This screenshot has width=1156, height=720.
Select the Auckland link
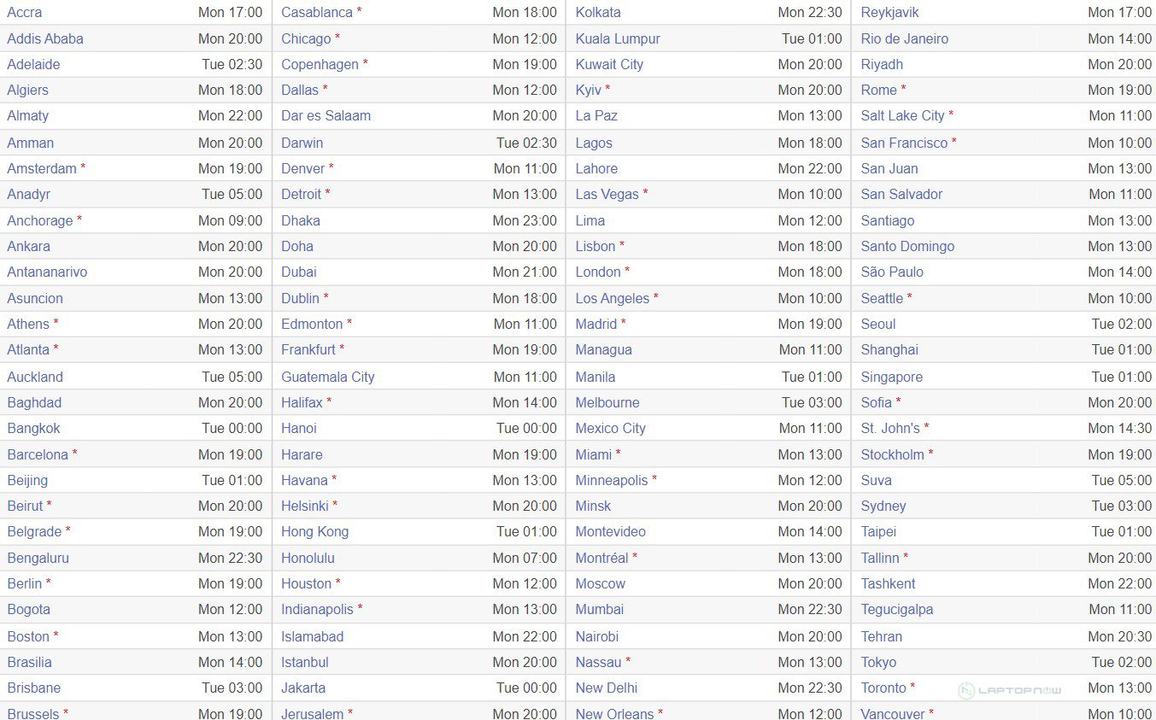[35, 377]
